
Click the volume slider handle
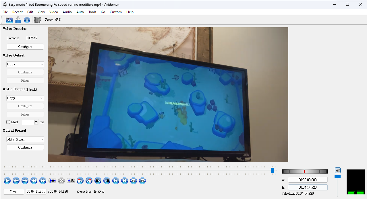pos(338,177)
